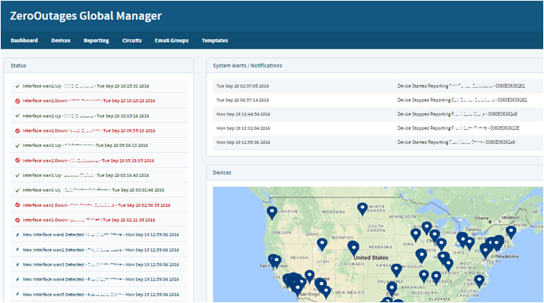Click the bolt icon for New Interface wan2 Detected
Image resolution: width=544 pixels, height=303 pixels.
tap(17, 250)
